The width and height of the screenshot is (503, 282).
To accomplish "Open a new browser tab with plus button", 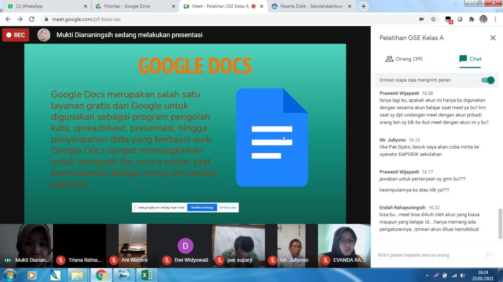I will (x=363, y=6).
